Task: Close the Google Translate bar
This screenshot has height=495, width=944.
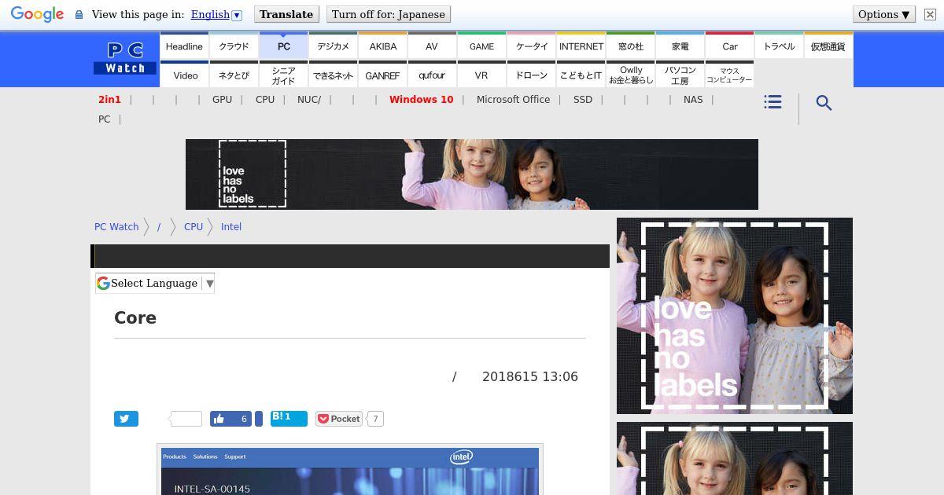Action: tap(930, 14)
